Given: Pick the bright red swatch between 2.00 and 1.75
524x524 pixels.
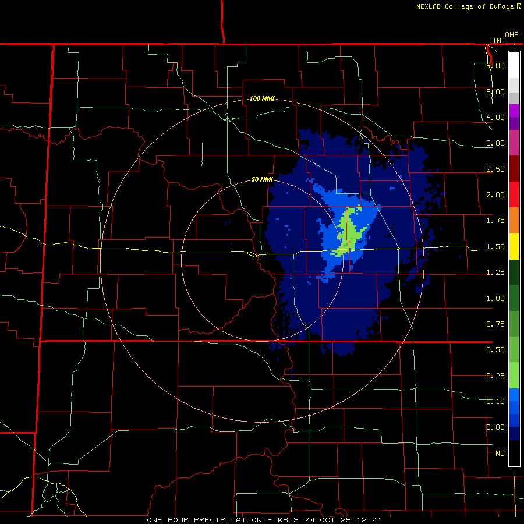Looking at the screenshot, I should tap(514, 194).
